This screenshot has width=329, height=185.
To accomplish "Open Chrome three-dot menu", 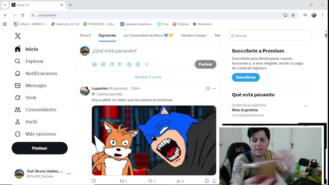I will click(322, 15).
